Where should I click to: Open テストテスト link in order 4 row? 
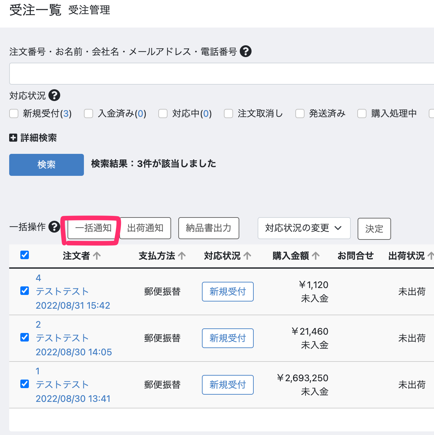[x=62, y=291]
